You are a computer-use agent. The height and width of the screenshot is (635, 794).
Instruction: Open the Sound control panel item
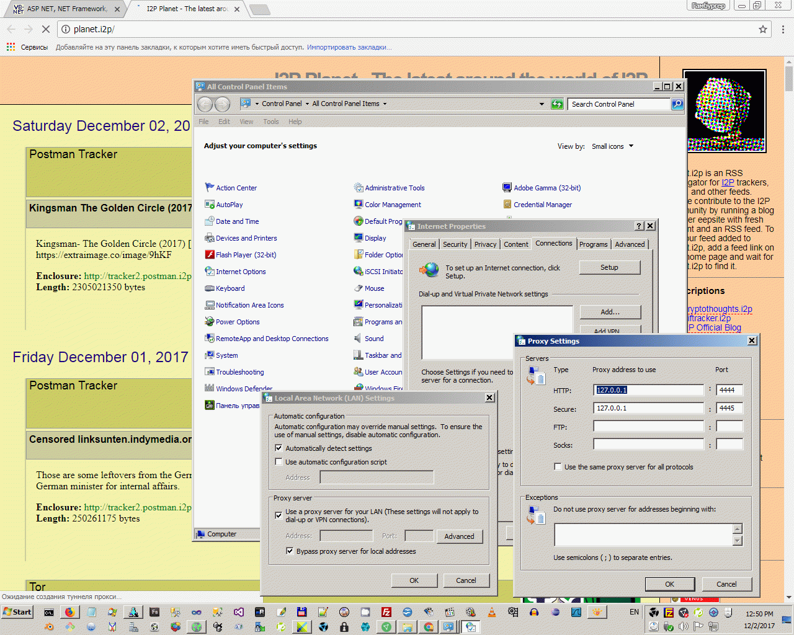(x=368, y=339)
